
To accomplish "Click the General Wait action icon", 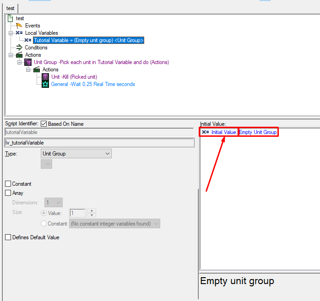I will point(45,84).
